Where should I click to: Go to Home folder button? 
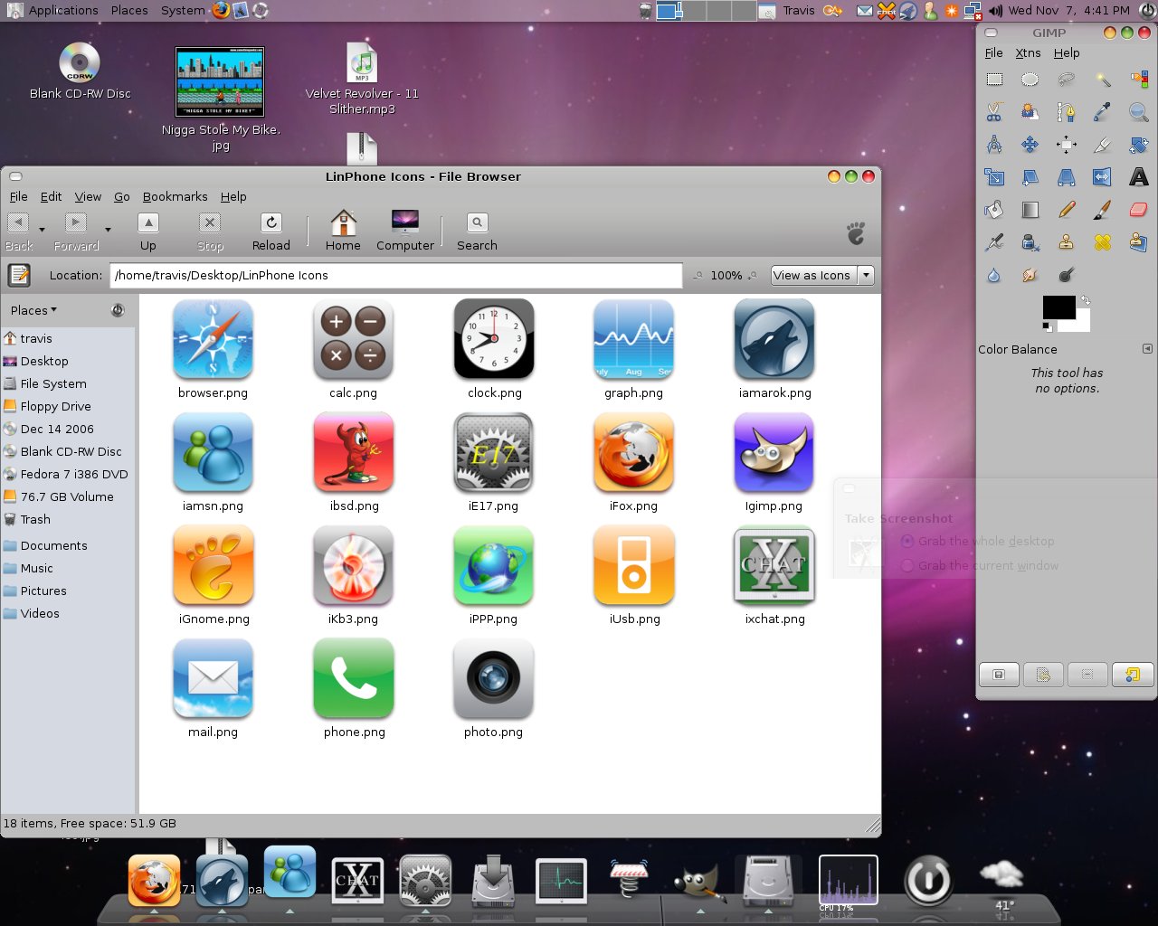coord(343,231)
